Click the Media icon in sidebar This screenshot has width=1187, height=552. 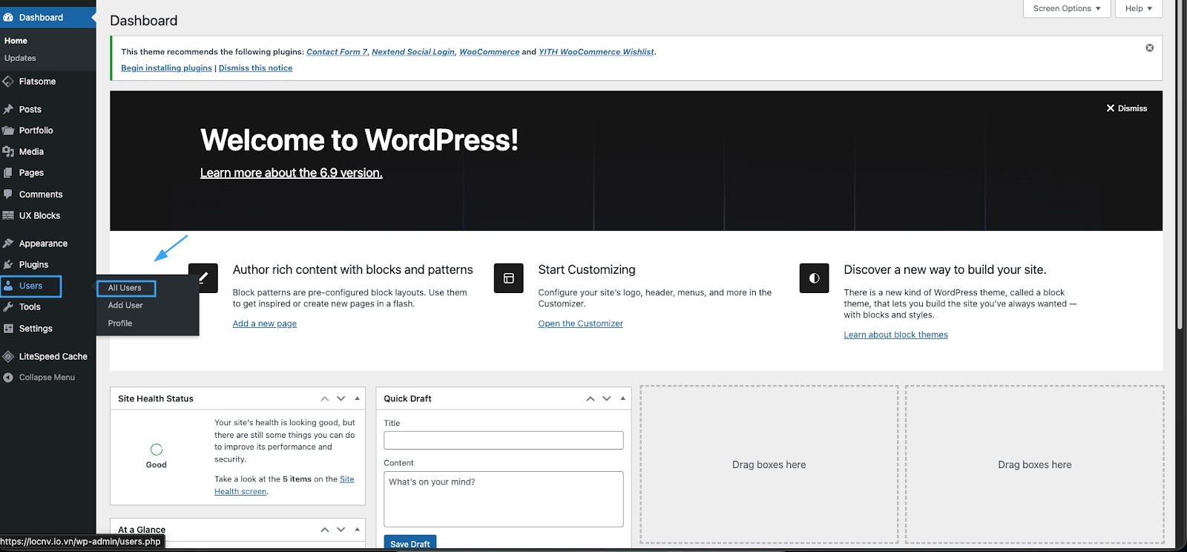9,151
